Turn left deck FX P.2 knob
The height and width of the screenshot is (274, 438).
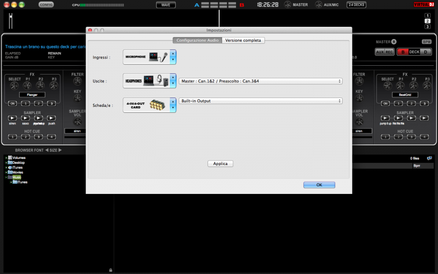pos(41,85)
